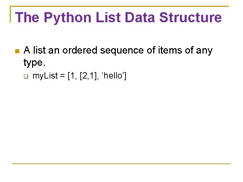Click the equals sign in the code line
This screenshot has width=243, height=182.
[x=63, y=77]
